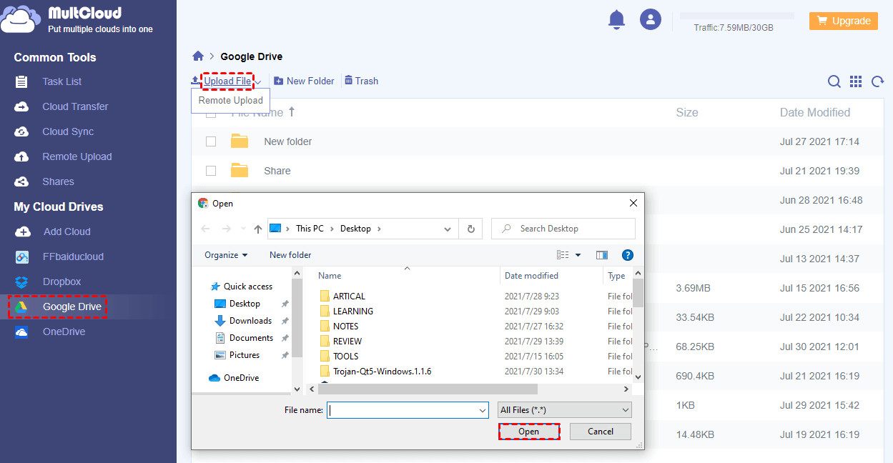This screenshot has height=463, width=893.
Task: Click the Cancel button
Action: point(601,432)
